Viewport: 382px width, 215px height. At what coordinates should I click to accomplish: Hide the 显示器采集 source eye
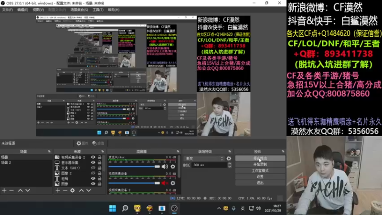tap(93, 162)
